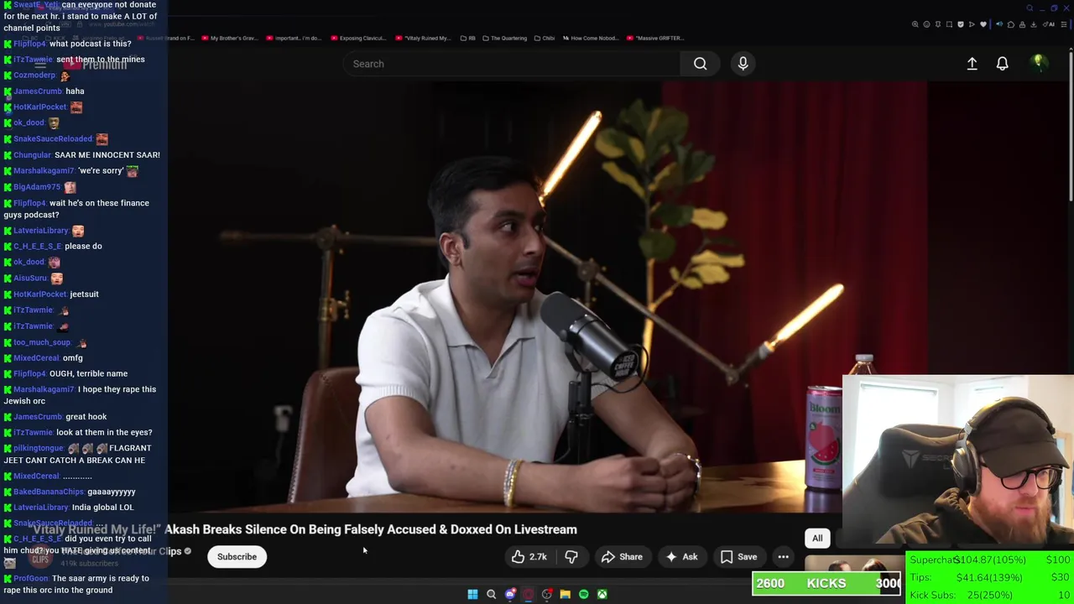The width and height of the screenshot is (1074, 604).
Task: Click the Share button under video
Action: pyautogui.click(x=622, y=557)
